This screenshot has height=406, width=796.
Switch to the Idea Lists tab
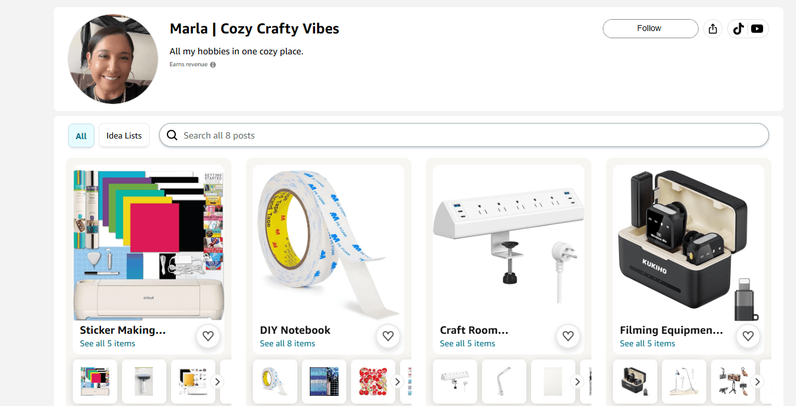click(x=124, y=135)
